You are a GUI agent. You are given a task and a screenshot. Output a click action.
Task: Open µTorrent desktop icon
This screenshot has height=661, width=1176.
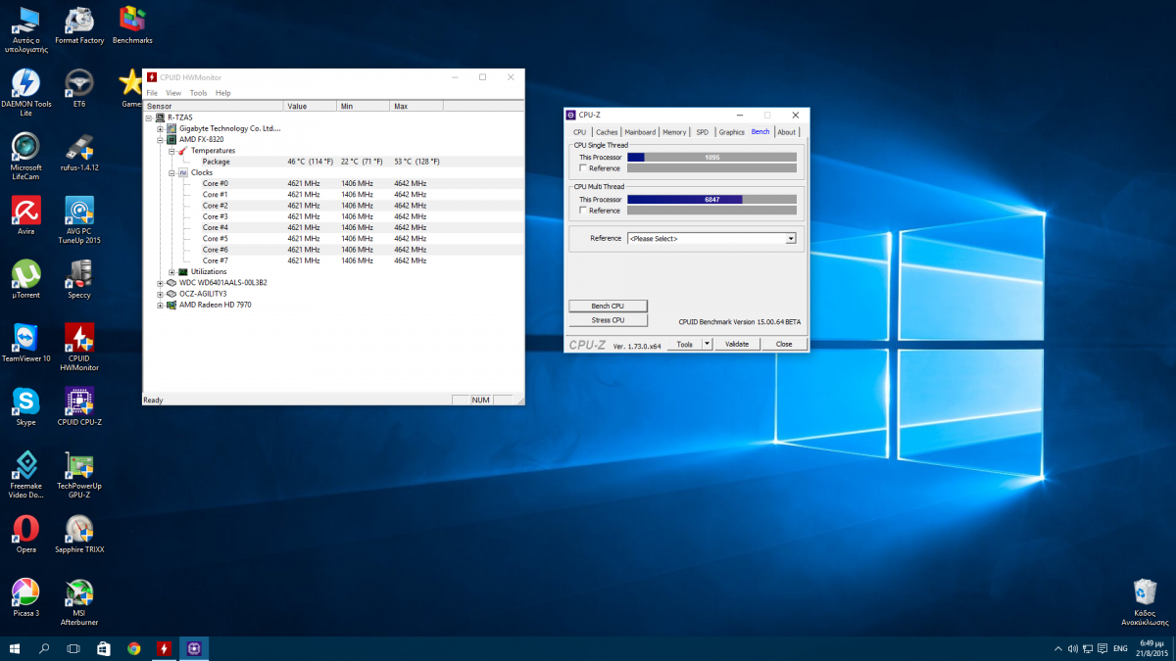pyautogui.click(x=25, y=280)
